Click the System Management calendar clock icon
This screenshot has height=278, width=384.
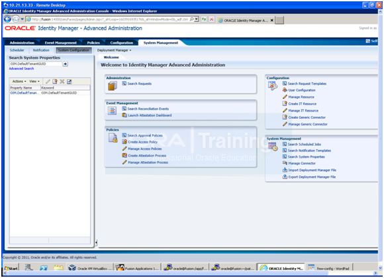pos(273,147)
